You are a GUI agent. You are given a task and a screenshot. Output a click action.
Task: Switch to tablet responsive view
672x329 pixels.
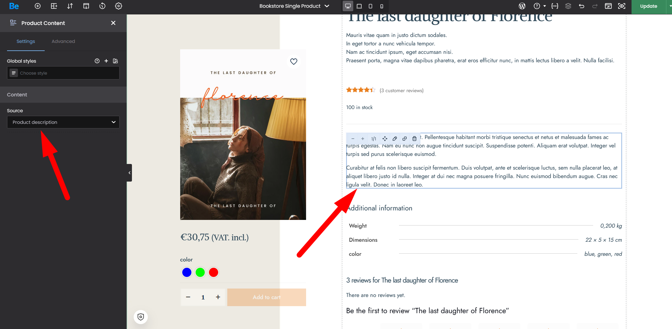370,6
